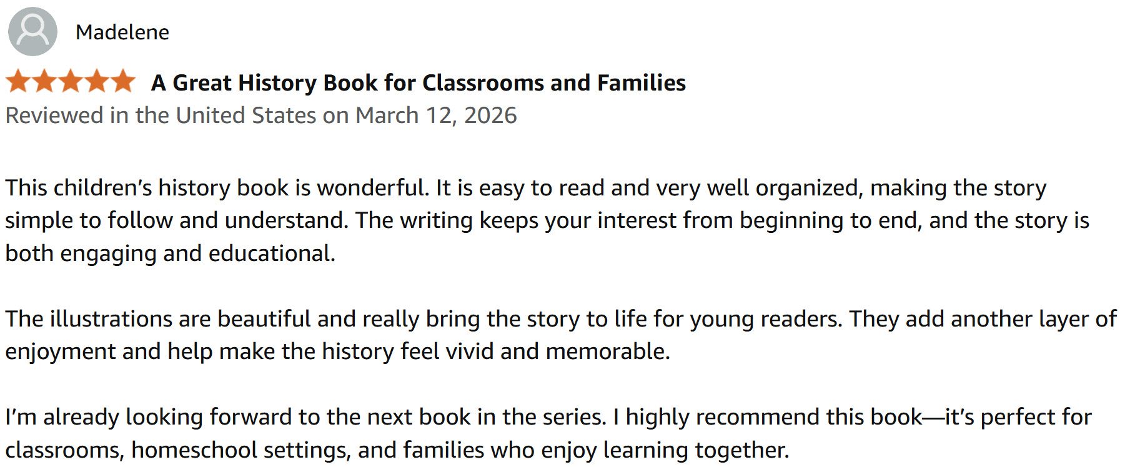Click the first orange rating star
This screenshot has width=1145, height=467.
(18, 82)
